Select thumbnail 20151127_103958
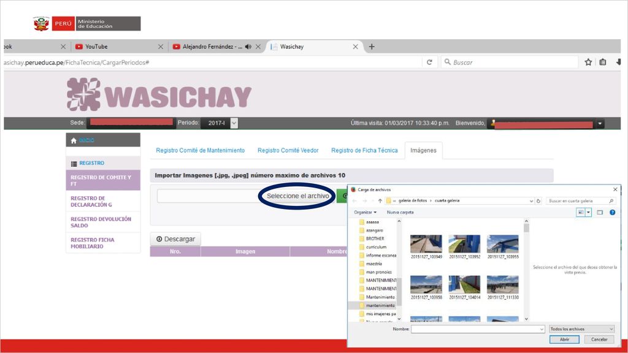Viewport: 628px width, 353px height. coord(426,287)
